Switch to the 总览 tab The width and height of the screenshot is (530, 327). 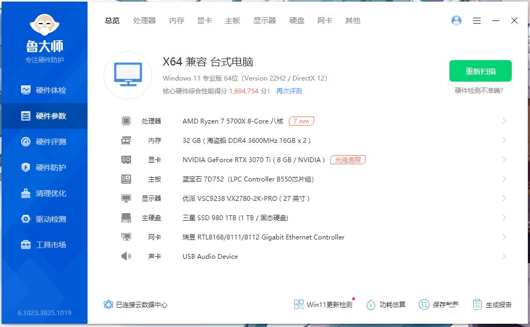coord(112,20)
